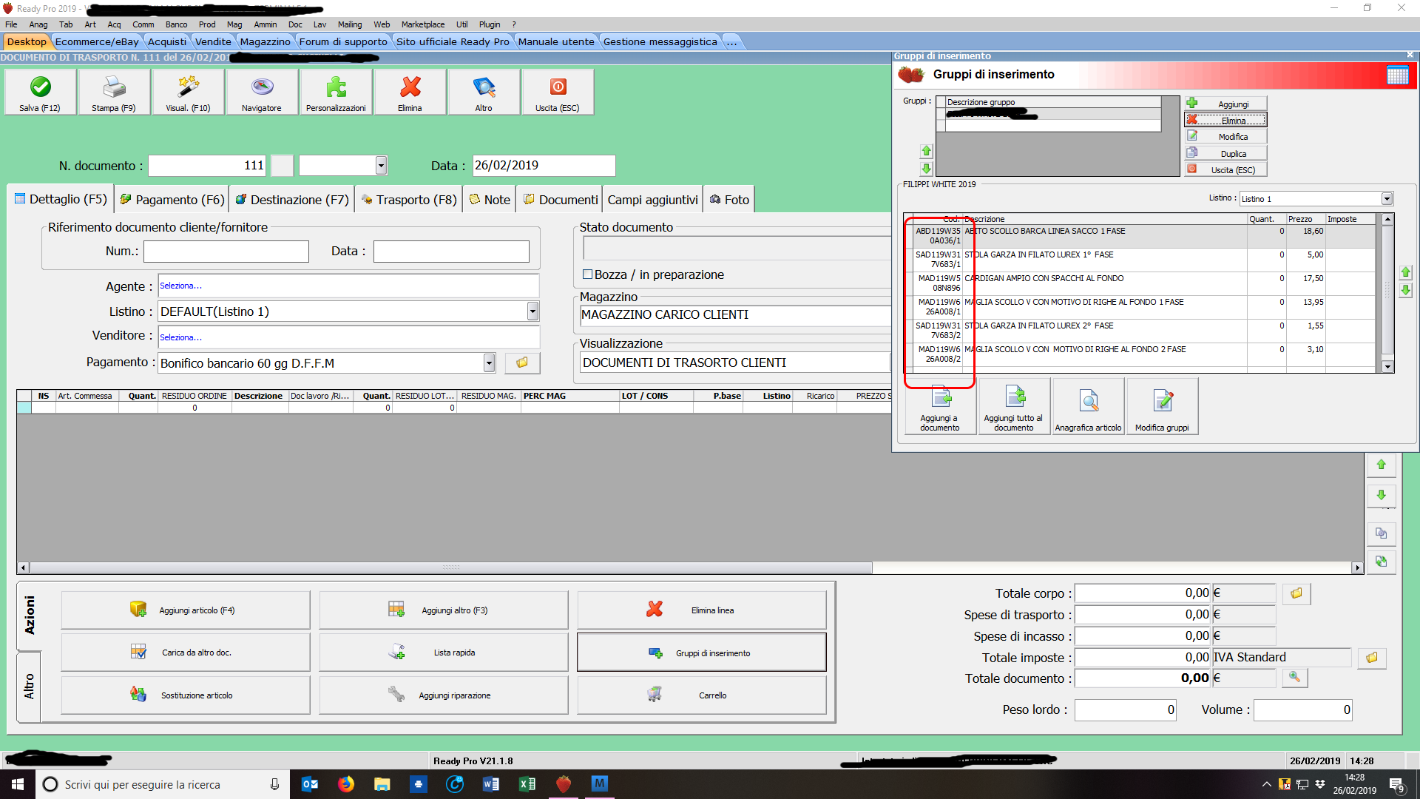Click Aggiungi altro (F3)
Screen dimensions: 1420x799
click(x=444, y=610)
